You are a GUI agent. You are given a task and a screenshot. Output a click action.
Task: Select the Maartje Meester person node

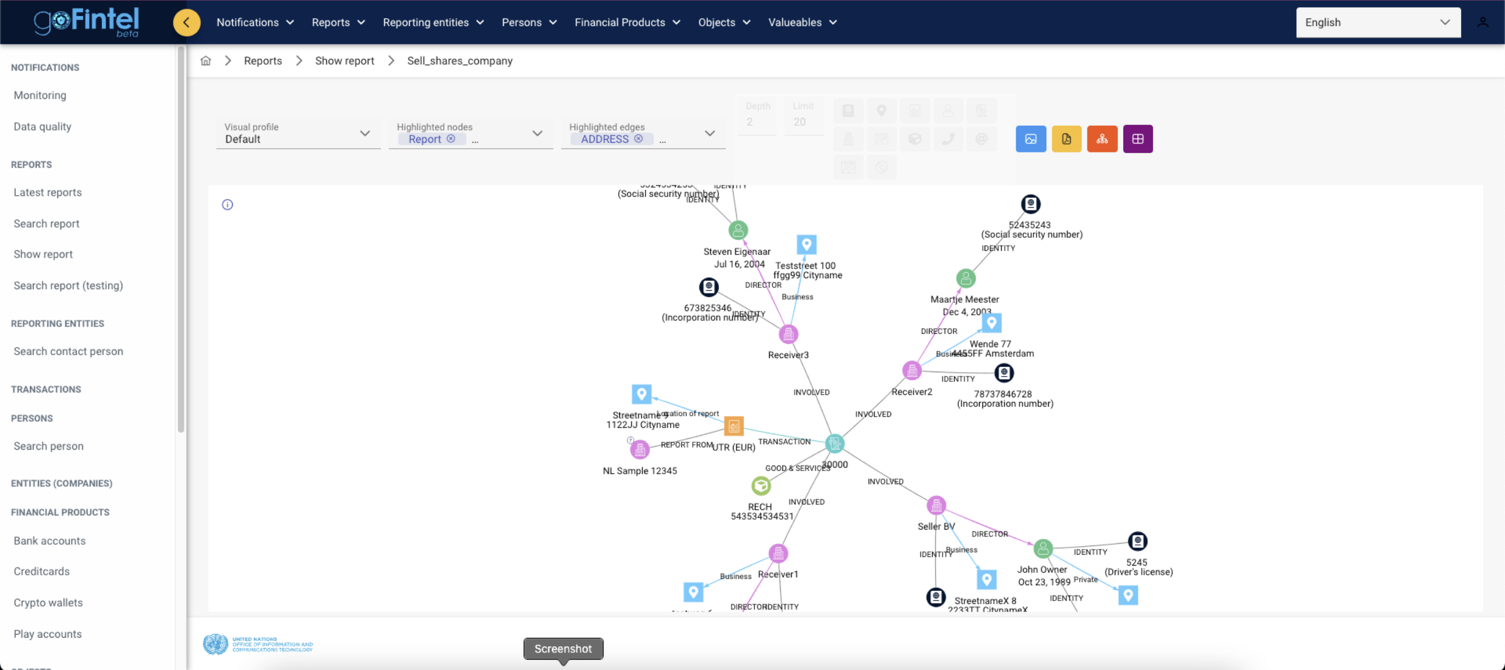[x=966, y=278]
